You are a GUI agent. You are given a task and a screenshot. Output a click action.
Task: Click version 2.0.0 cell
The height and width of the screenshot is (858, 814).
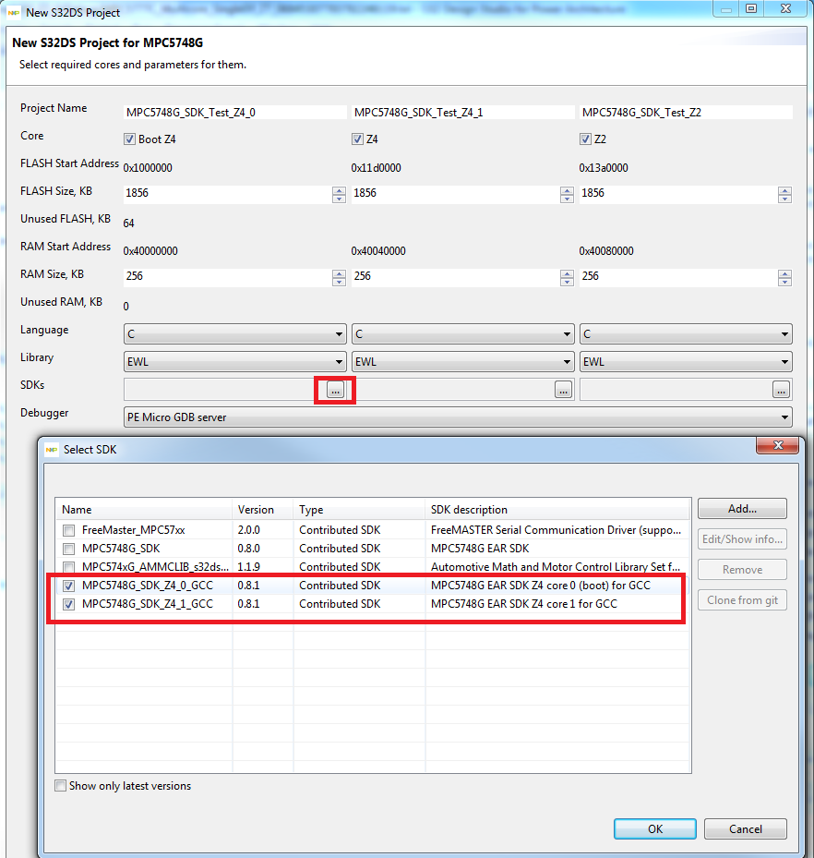249,530
